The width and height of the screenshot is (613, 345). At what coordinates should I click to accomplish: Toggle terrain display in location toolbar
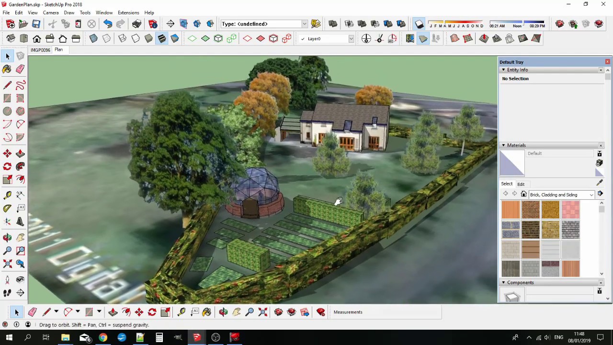(423, 39)
